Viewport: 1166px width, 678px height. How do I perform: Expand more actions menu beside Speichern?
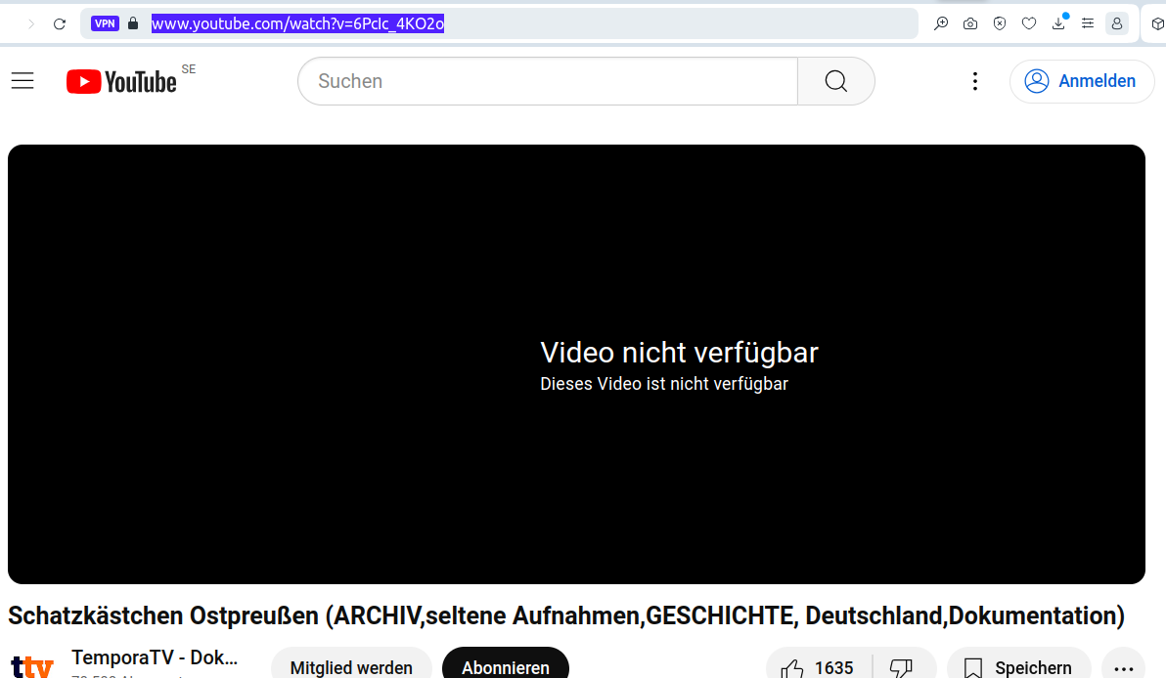pyautogui.click(x=1123, y=667)
